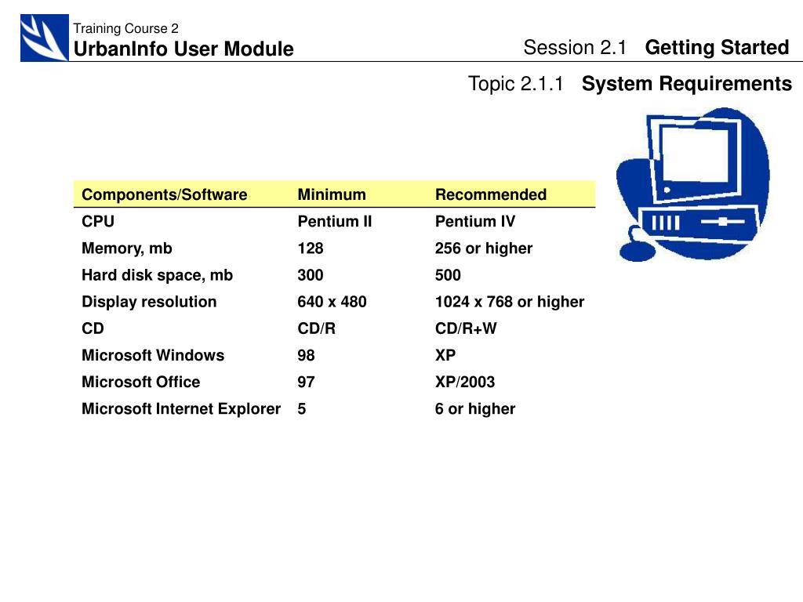Screen dimensions: 803x602
Task: Click the '97' Office version cell
Action: (307, 382)
